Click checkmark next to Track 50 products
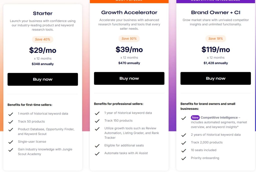256x172 pixels. point(10,122)
